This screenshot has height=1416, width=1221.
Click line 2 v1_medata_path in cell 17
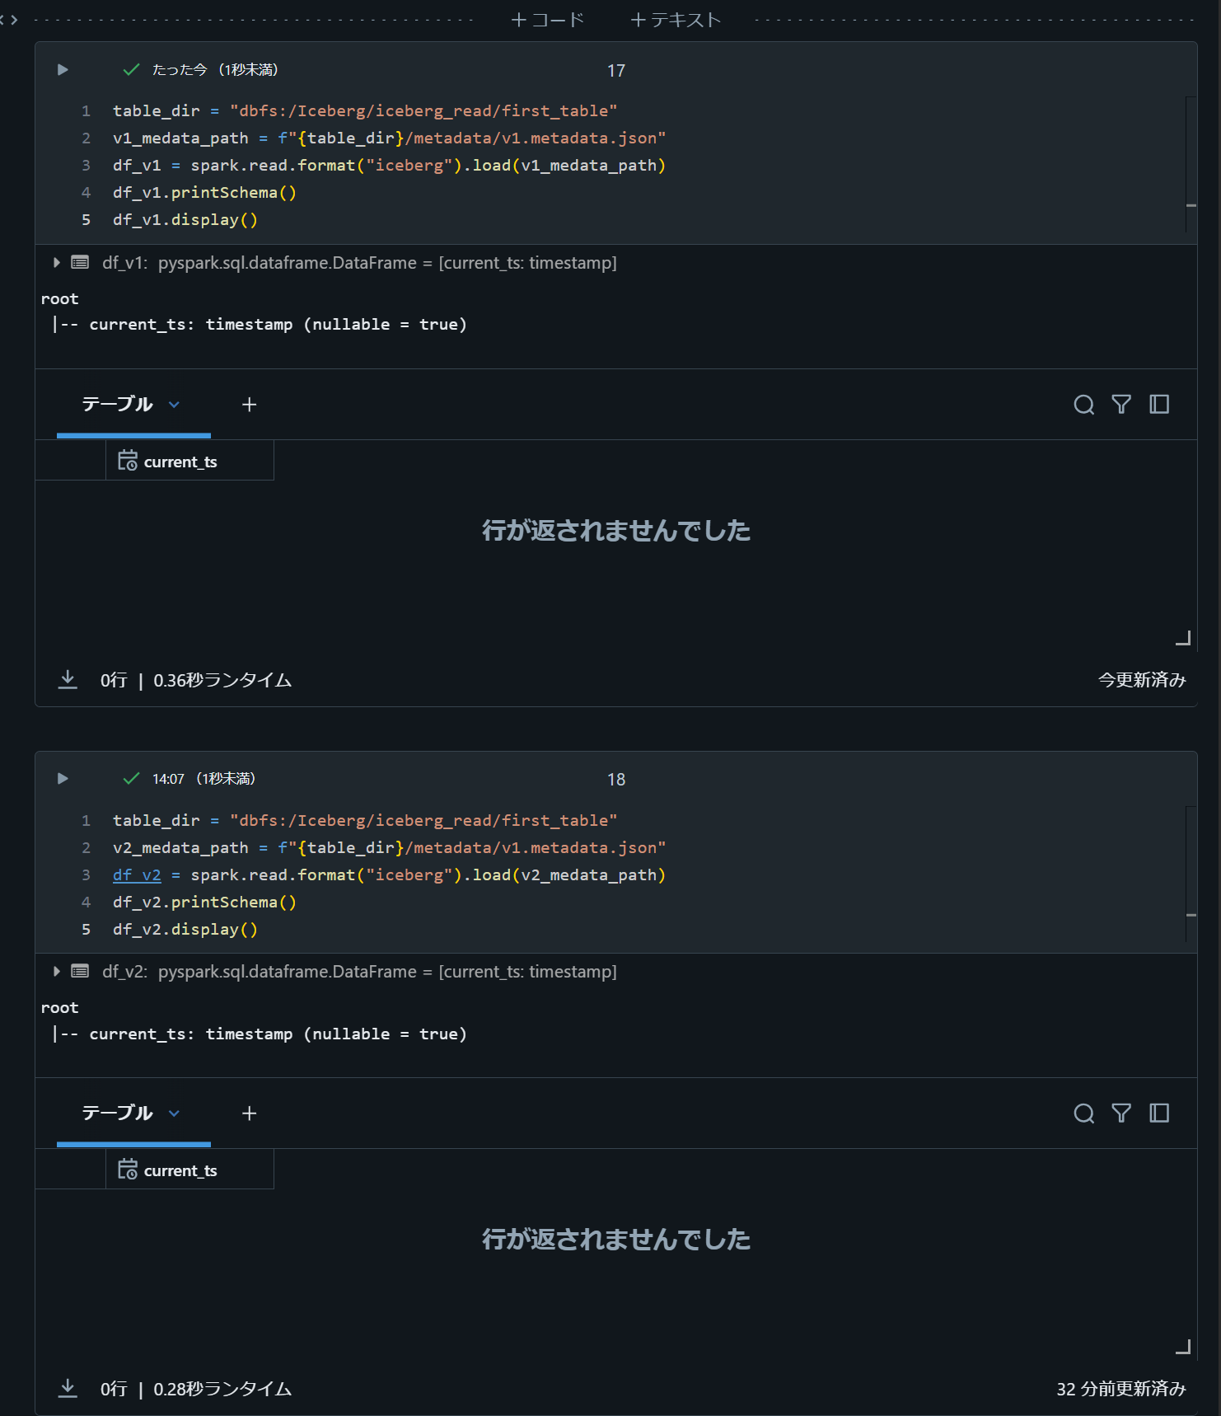[180, 138]
